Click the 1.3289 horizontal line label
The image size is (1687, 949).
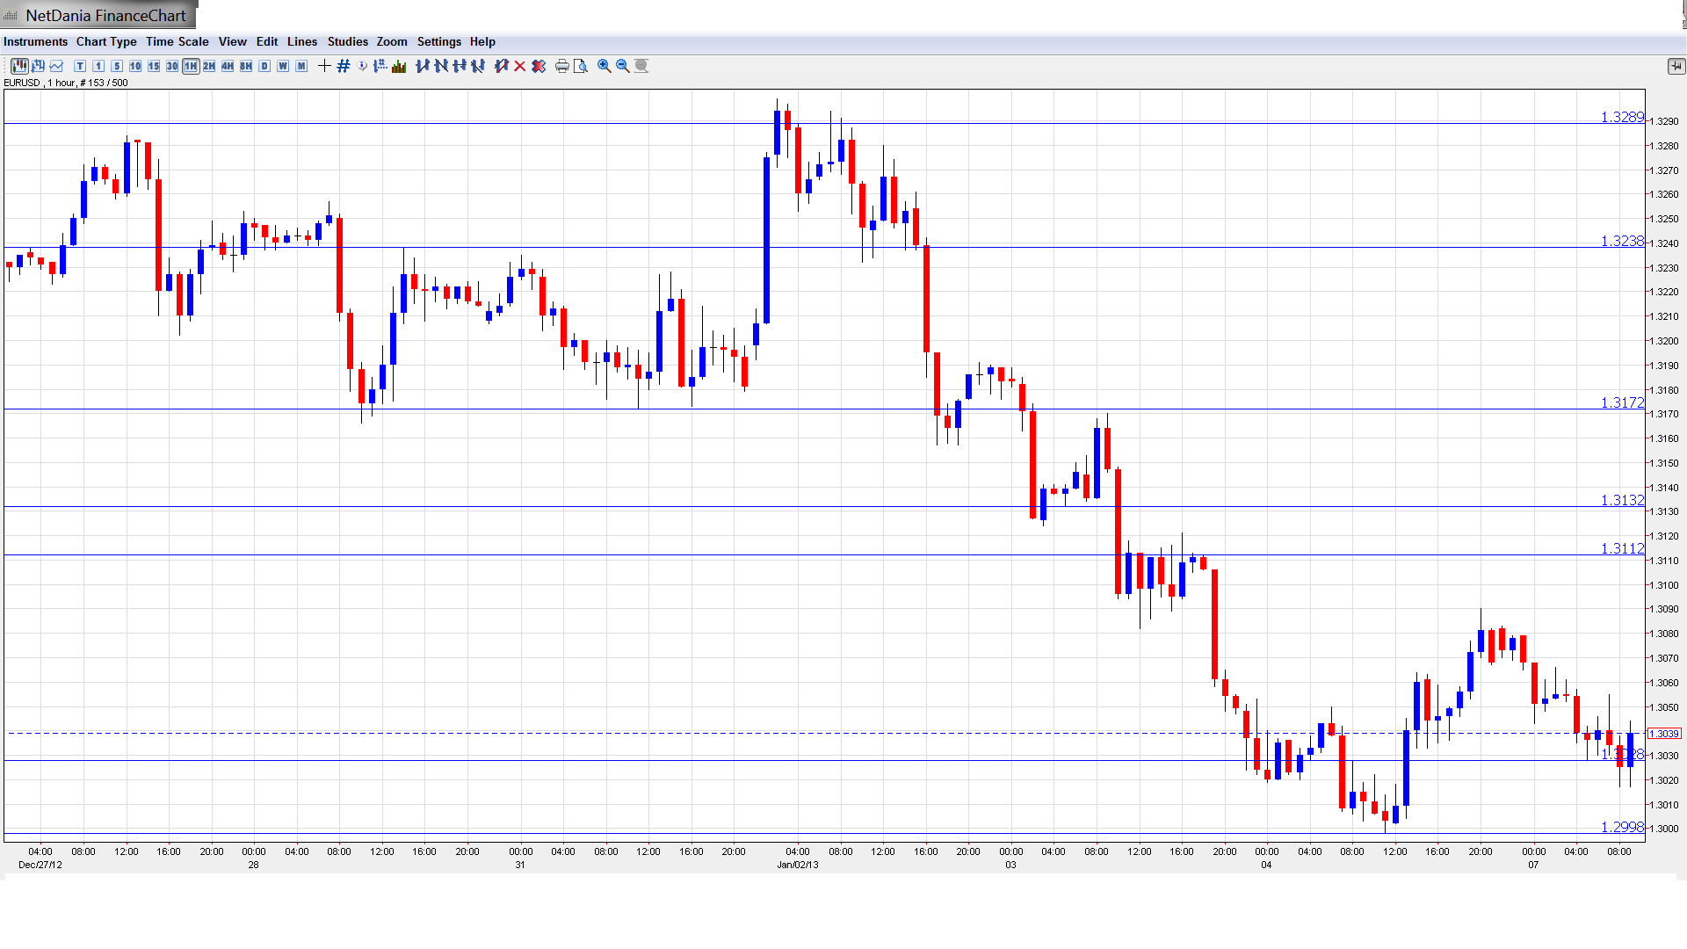click(x=1621, y=117)
